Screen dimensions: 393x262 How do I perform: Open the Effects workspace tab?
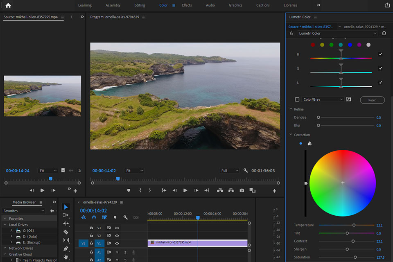coord(187,5)
